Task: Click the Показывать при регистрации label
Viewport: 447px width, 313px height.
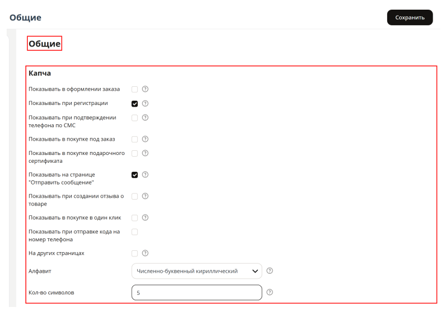Action: [x=68, y=103]
